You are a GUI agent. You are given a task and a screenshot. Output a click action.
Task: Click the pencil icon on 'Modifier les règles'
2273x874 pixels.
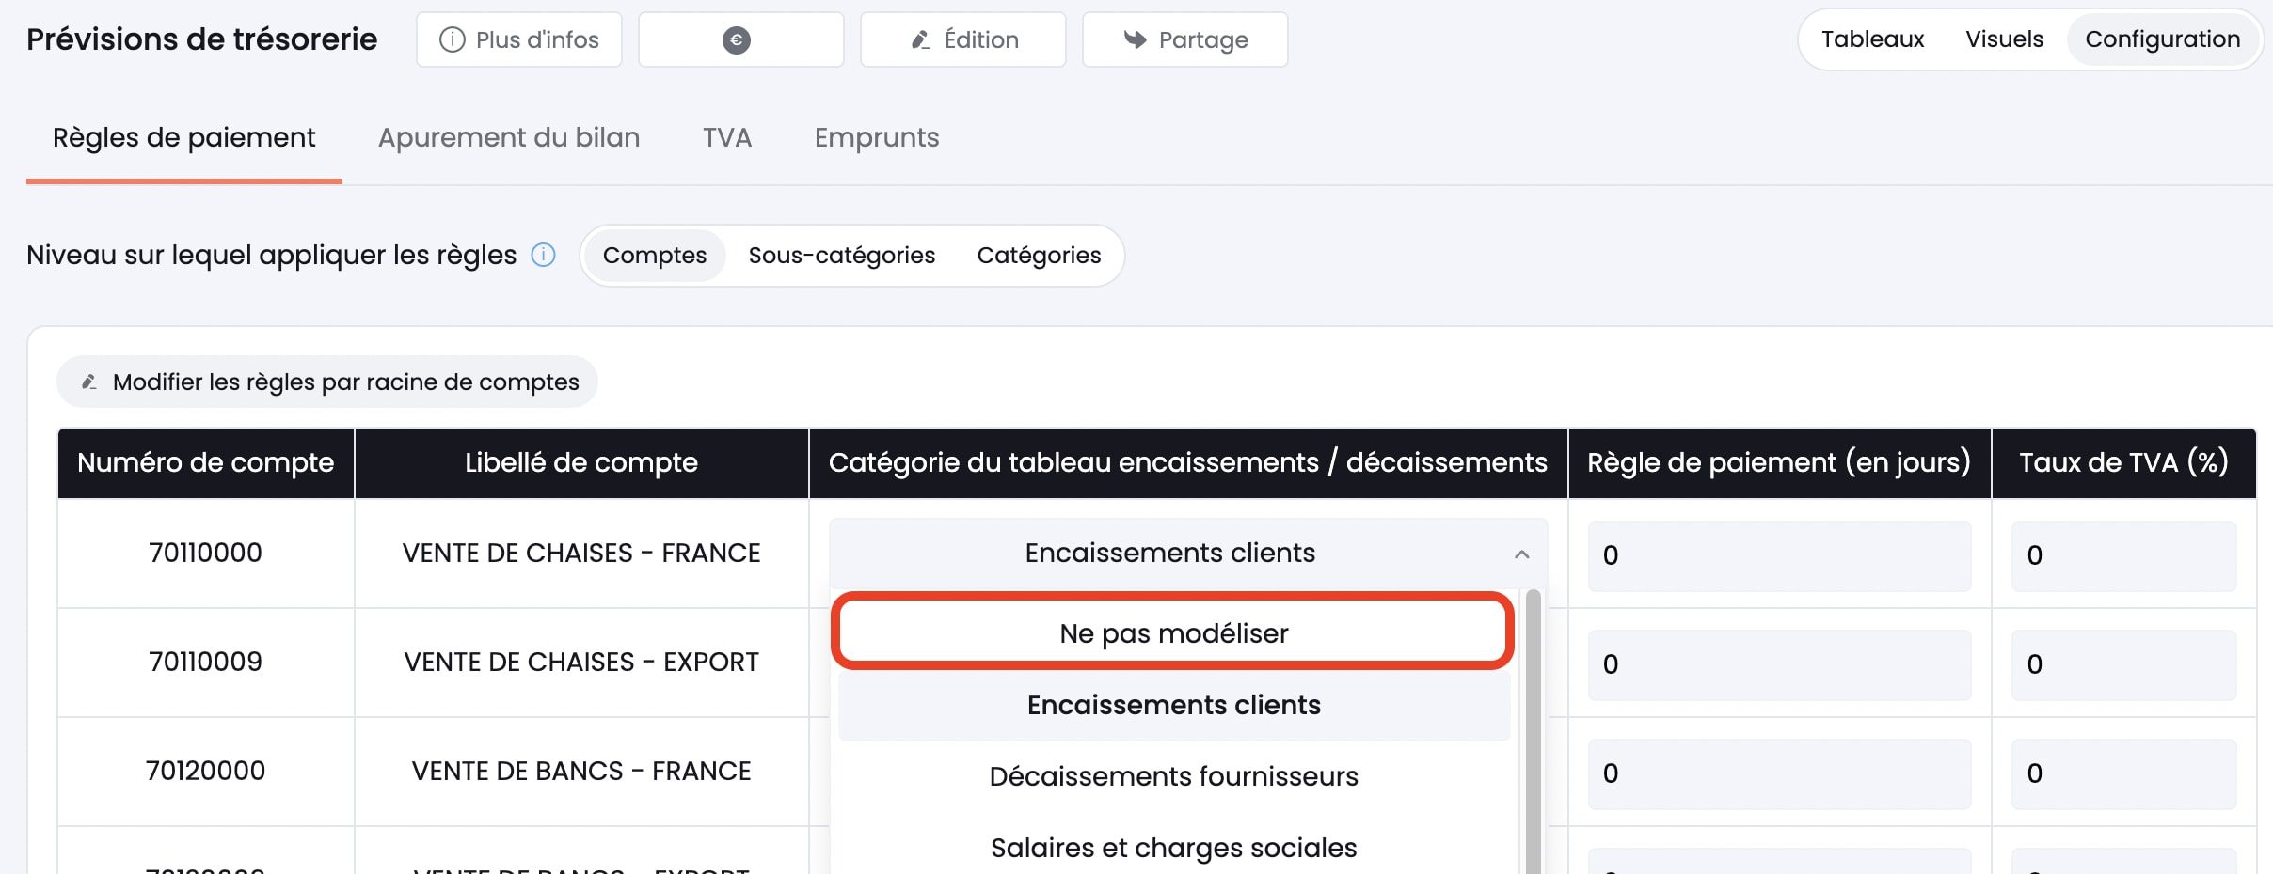coord(88,382)
